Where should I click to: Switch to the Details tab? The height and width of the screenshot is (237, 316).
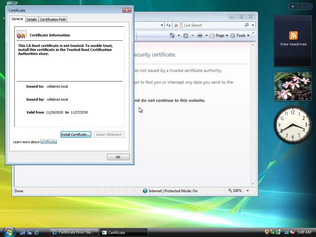[x=32, y=19]
